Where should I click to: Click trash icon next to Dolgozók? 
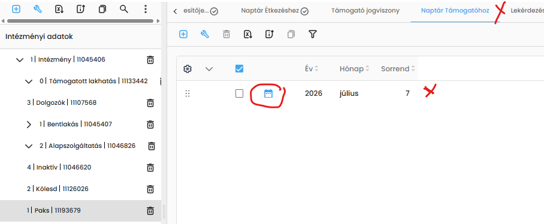click(x=150, y=102)
